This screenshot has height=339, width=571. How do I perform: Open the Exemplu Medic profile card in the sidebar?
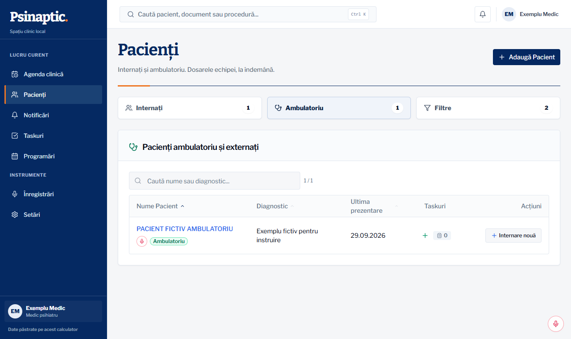click(54, 311)
